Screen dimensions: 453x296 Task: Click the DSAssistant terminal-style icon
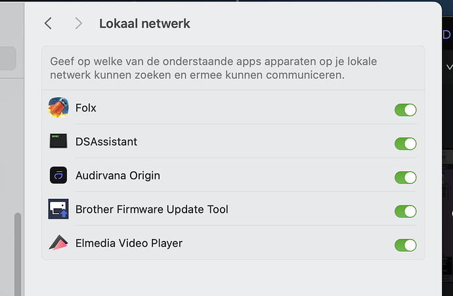[x=58, y=141]
